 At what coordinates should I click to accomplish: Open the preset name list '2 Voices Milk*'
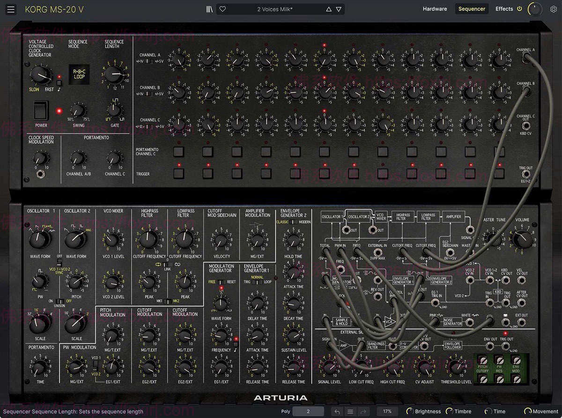275,9
